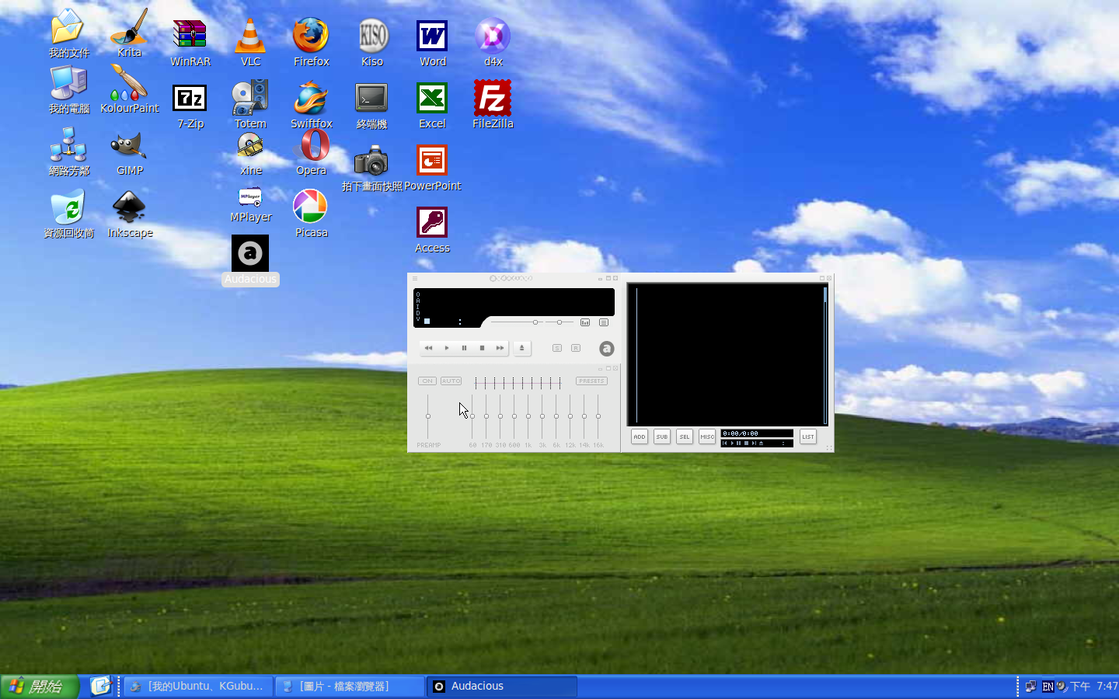The image size is (1119, 699).
Task: Enable equalizer AUTO mode
Action: pos(451,381)
